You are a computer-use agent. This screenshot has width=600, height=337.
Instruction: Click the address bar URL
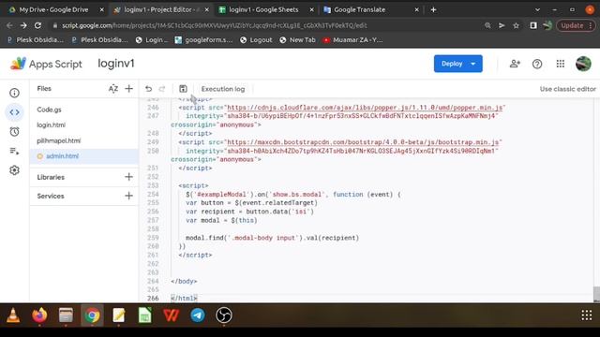[x=215, y=25]
